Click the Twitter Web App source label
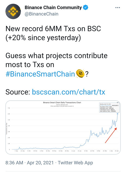This screenshot has width=126, height=174. coord(75,163)
